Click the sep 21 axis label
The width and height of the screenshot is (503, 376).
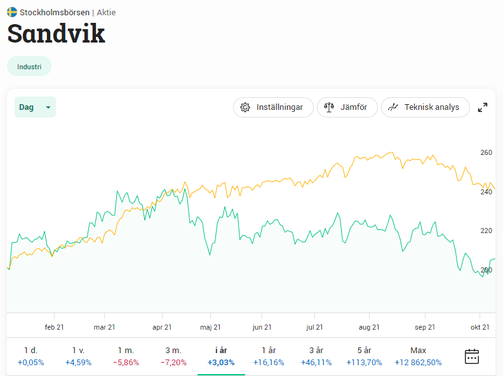coord(425,327)
